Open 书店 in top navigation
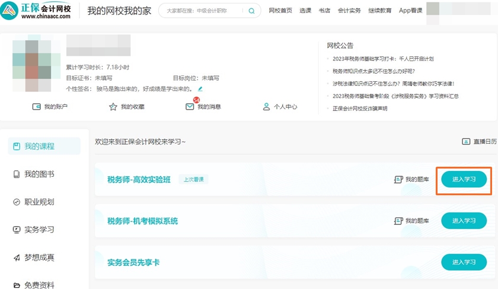 324,11
